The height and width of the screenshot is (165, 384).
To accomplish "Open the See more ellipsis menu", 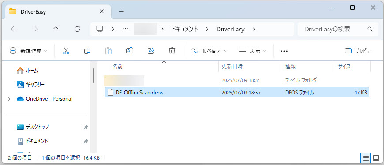I will click(x=284, y=51).
